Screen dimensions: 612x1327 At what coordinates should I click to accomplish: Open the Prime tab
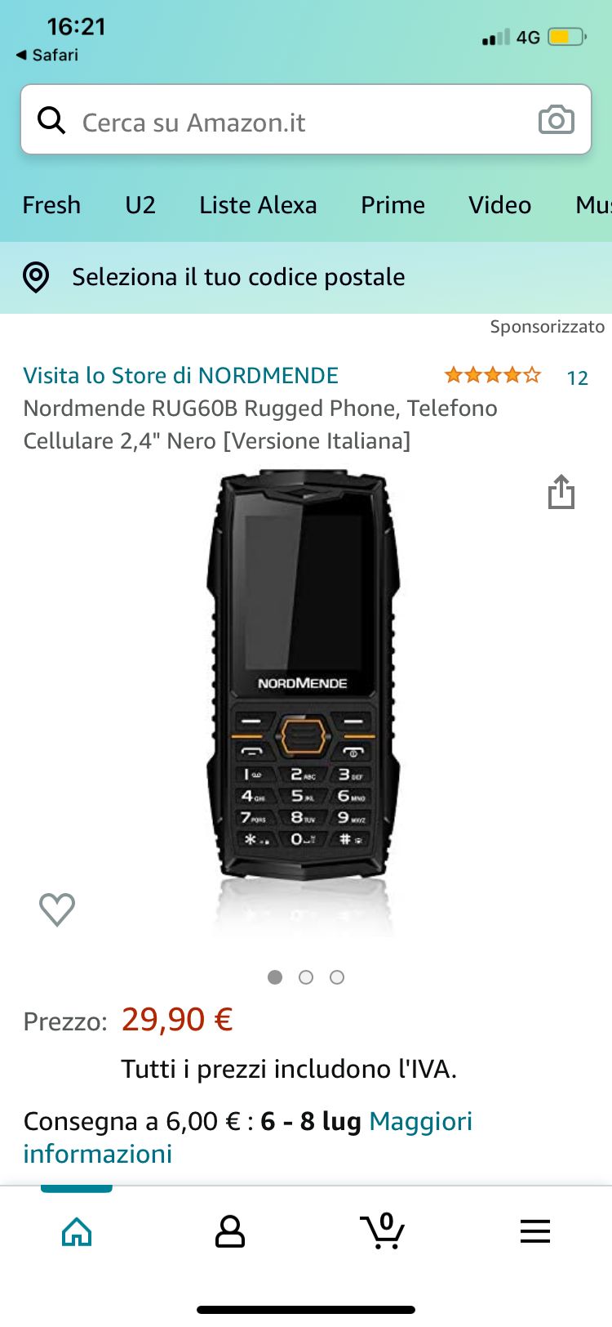392,204
